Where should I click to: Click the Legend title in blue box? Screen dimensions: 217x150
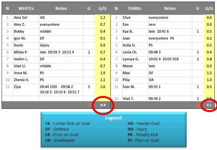113,118
